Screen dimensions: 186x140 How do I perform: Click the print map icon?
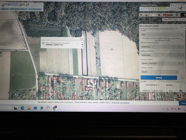pos(146,15)
